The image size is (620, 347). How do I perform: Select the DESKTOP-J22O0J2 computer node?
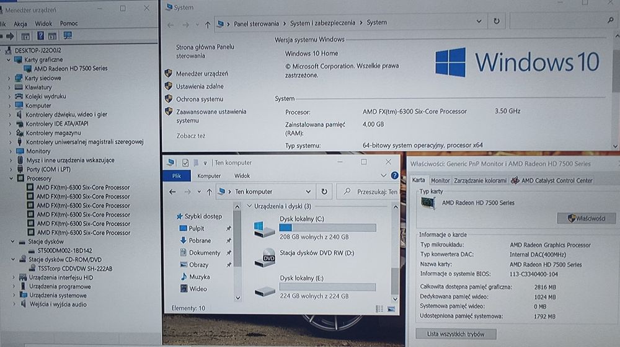pyautogui.click(x=38, y=50)
